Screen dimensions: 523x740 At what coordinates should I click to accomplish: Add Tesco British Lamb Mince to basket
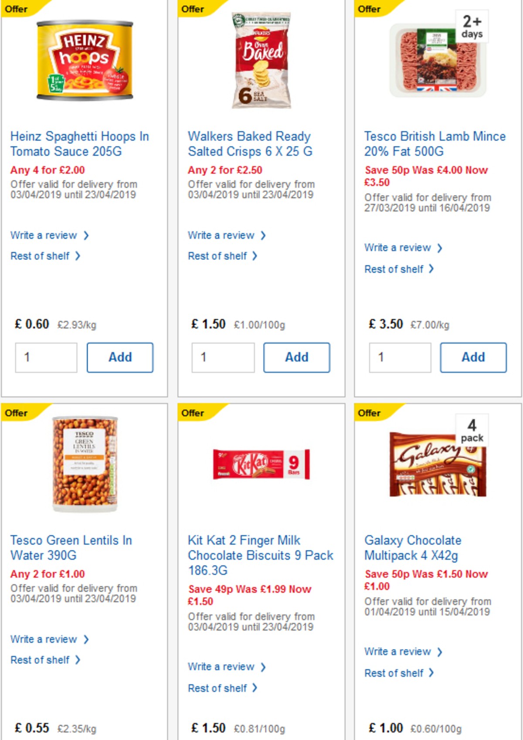473,357
